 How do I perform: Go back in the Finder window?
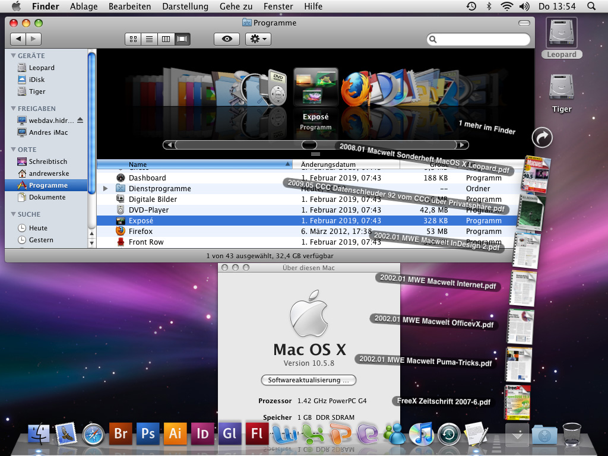[18, 39]
